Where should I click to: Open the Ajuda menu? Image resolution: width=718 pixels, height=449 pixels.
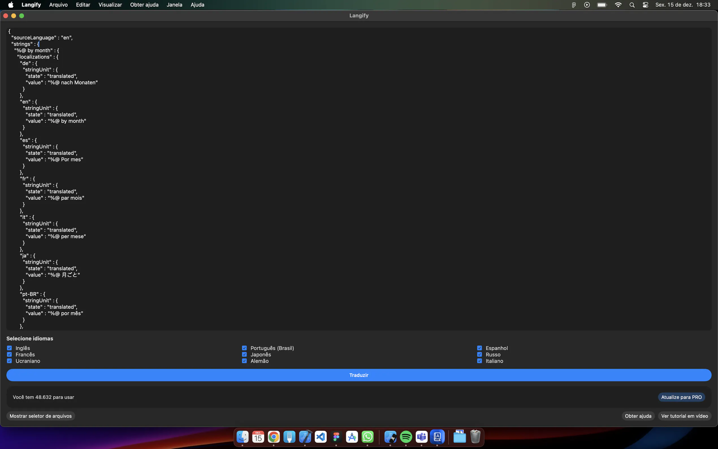click(197, 5)
